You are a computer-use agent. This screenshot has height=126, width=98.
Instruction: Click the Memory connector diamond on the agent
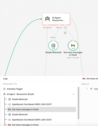(x=59, y=25)
